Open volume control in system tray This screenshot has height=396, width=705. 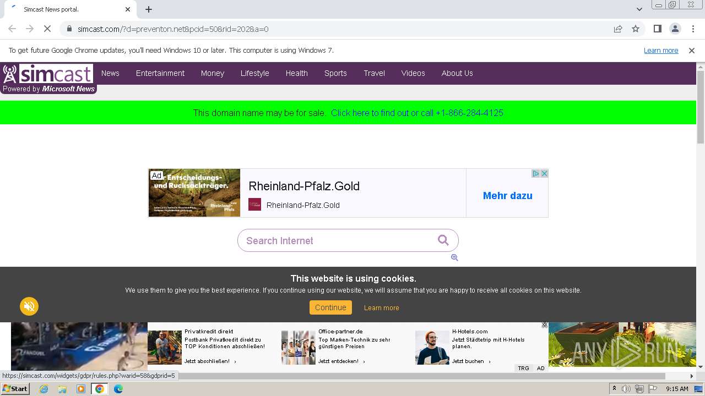coord(626,389)
